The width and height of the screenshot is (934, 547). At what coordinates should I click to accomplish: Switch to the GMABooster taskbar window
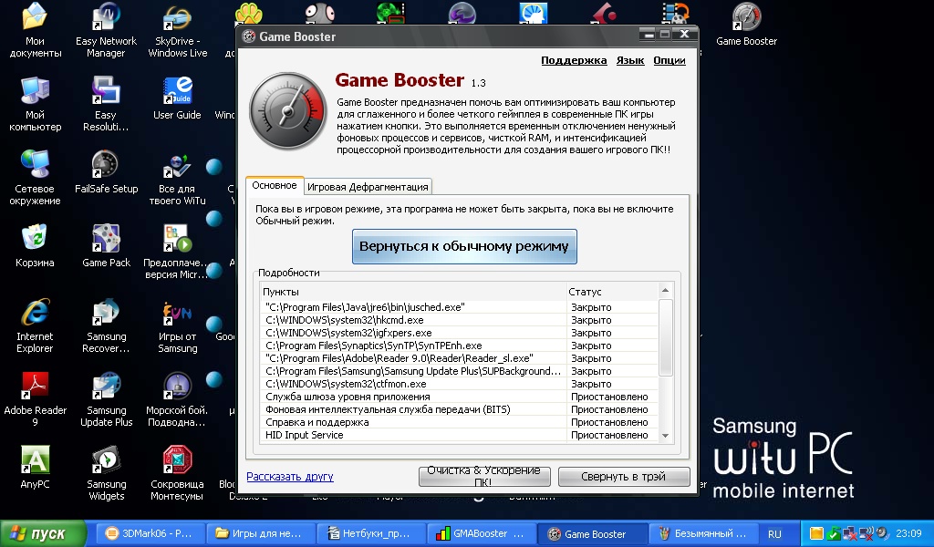click(x=482, y=533)
